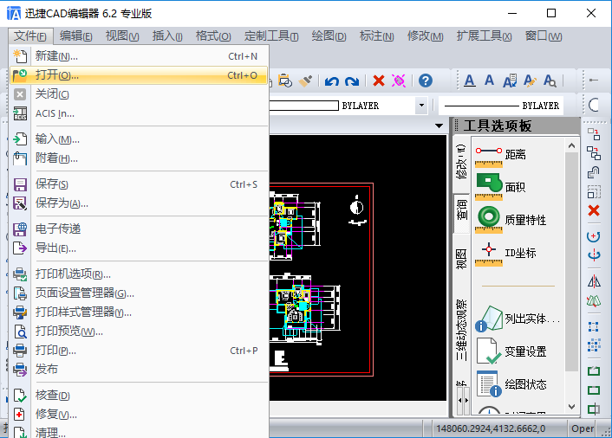The image size is (612, 438).
Task: Click the Undo arrow in the toolbar
Action: coord(332,81)
